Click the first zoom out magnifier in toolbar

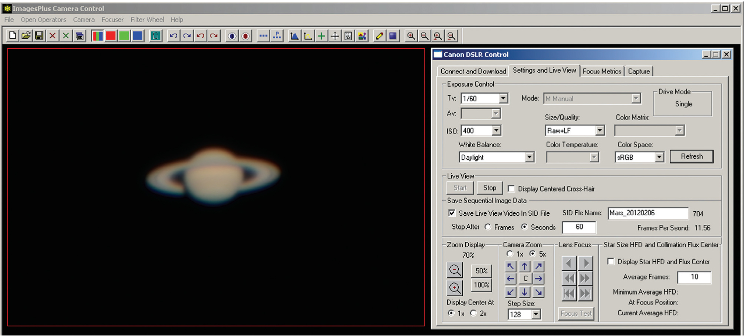click(x=424, y=36)
